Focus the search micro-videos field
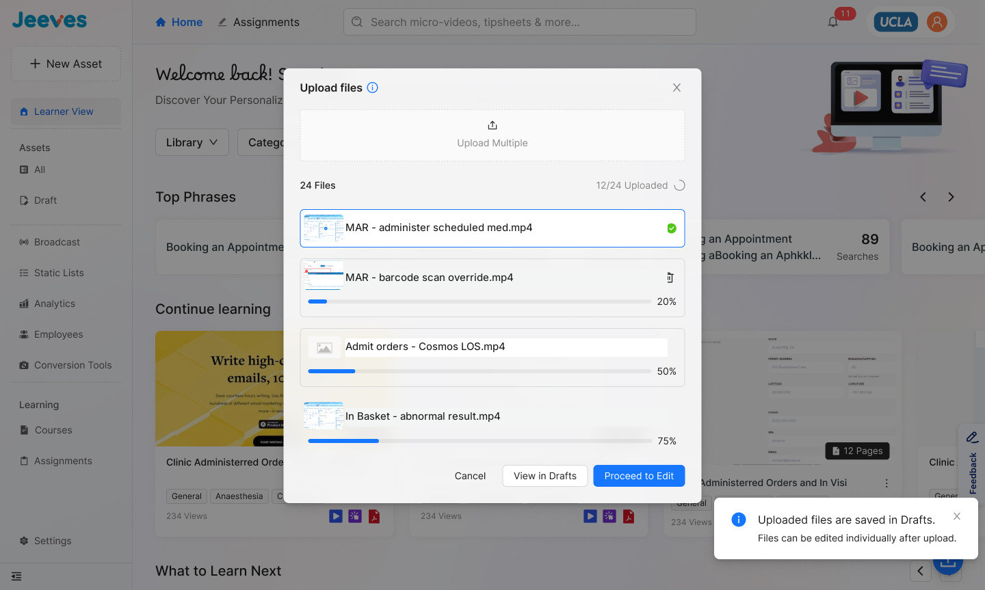 [520, 22]
